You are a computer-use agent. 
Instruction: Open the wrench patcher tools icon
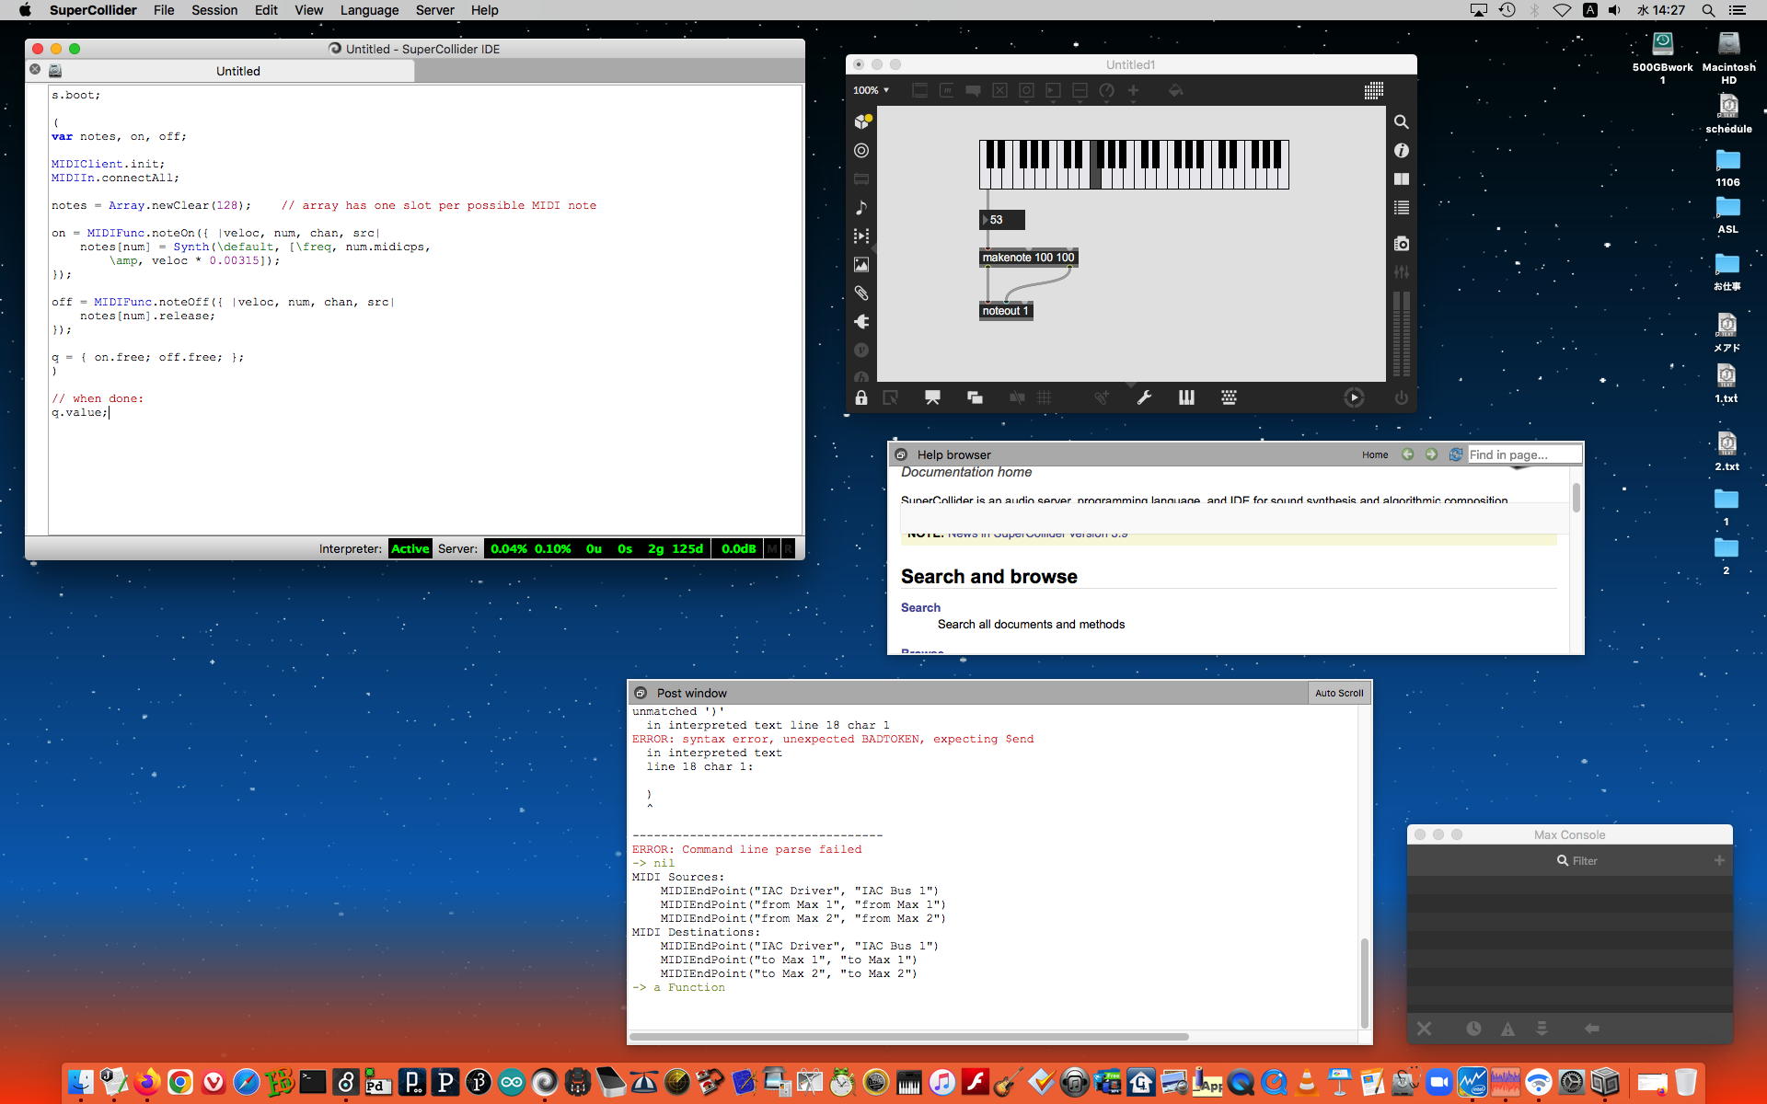(1144, 397)
